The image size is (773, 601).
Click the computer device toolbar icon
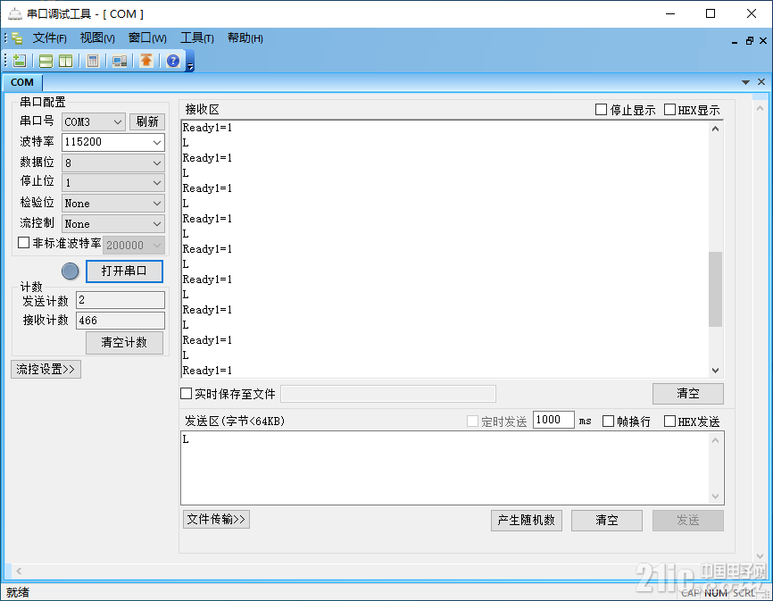point(120,61)
